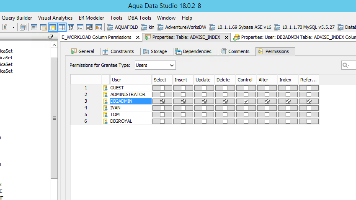Toggle Insert permission for ADMINISTRATOR
Screen dimensions: 356x200
(183, 94)
